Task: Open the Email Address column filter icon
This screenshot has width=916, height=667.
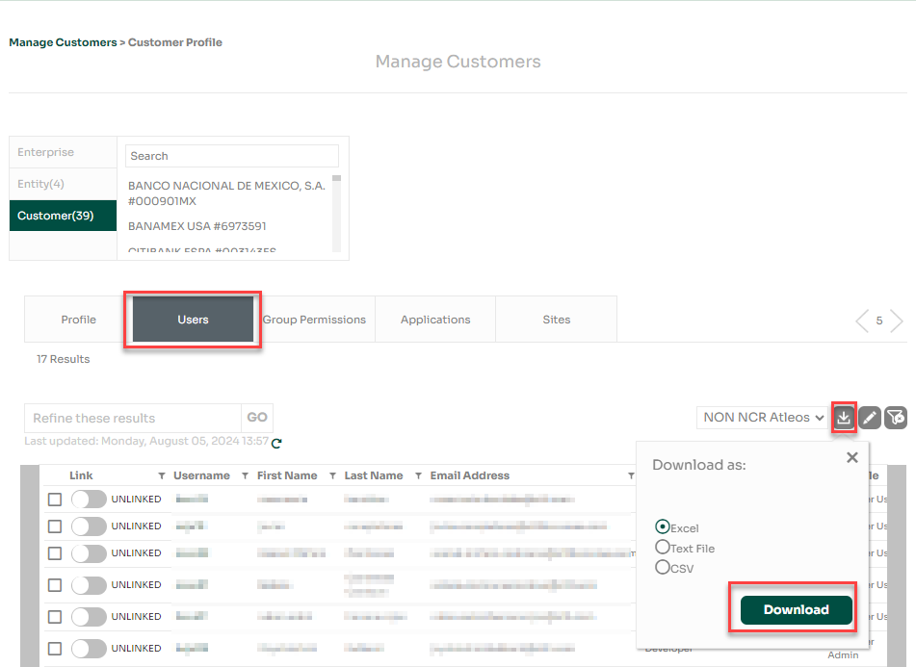Action: (631, 475)
